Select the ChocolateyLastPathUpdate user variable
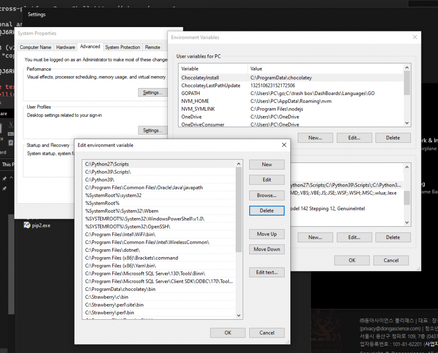438x353 pixels. point(291,85)
